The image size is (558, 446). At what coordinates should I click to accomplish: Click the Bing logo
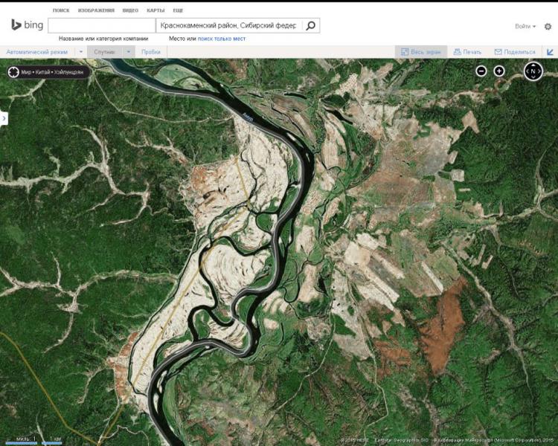[27, 25]
